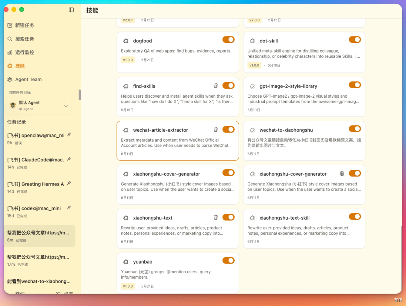Open task [飞书] Greeting Hermes A
Image resolution: width=406 pixels, height=306 pixels.
pyautogui.click(x=39, y=187)
